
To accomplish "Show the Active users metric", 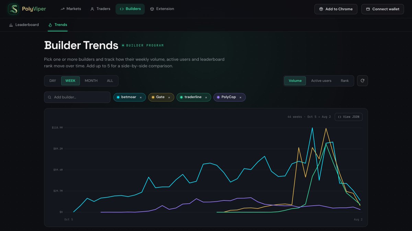I will pos(321,81).
